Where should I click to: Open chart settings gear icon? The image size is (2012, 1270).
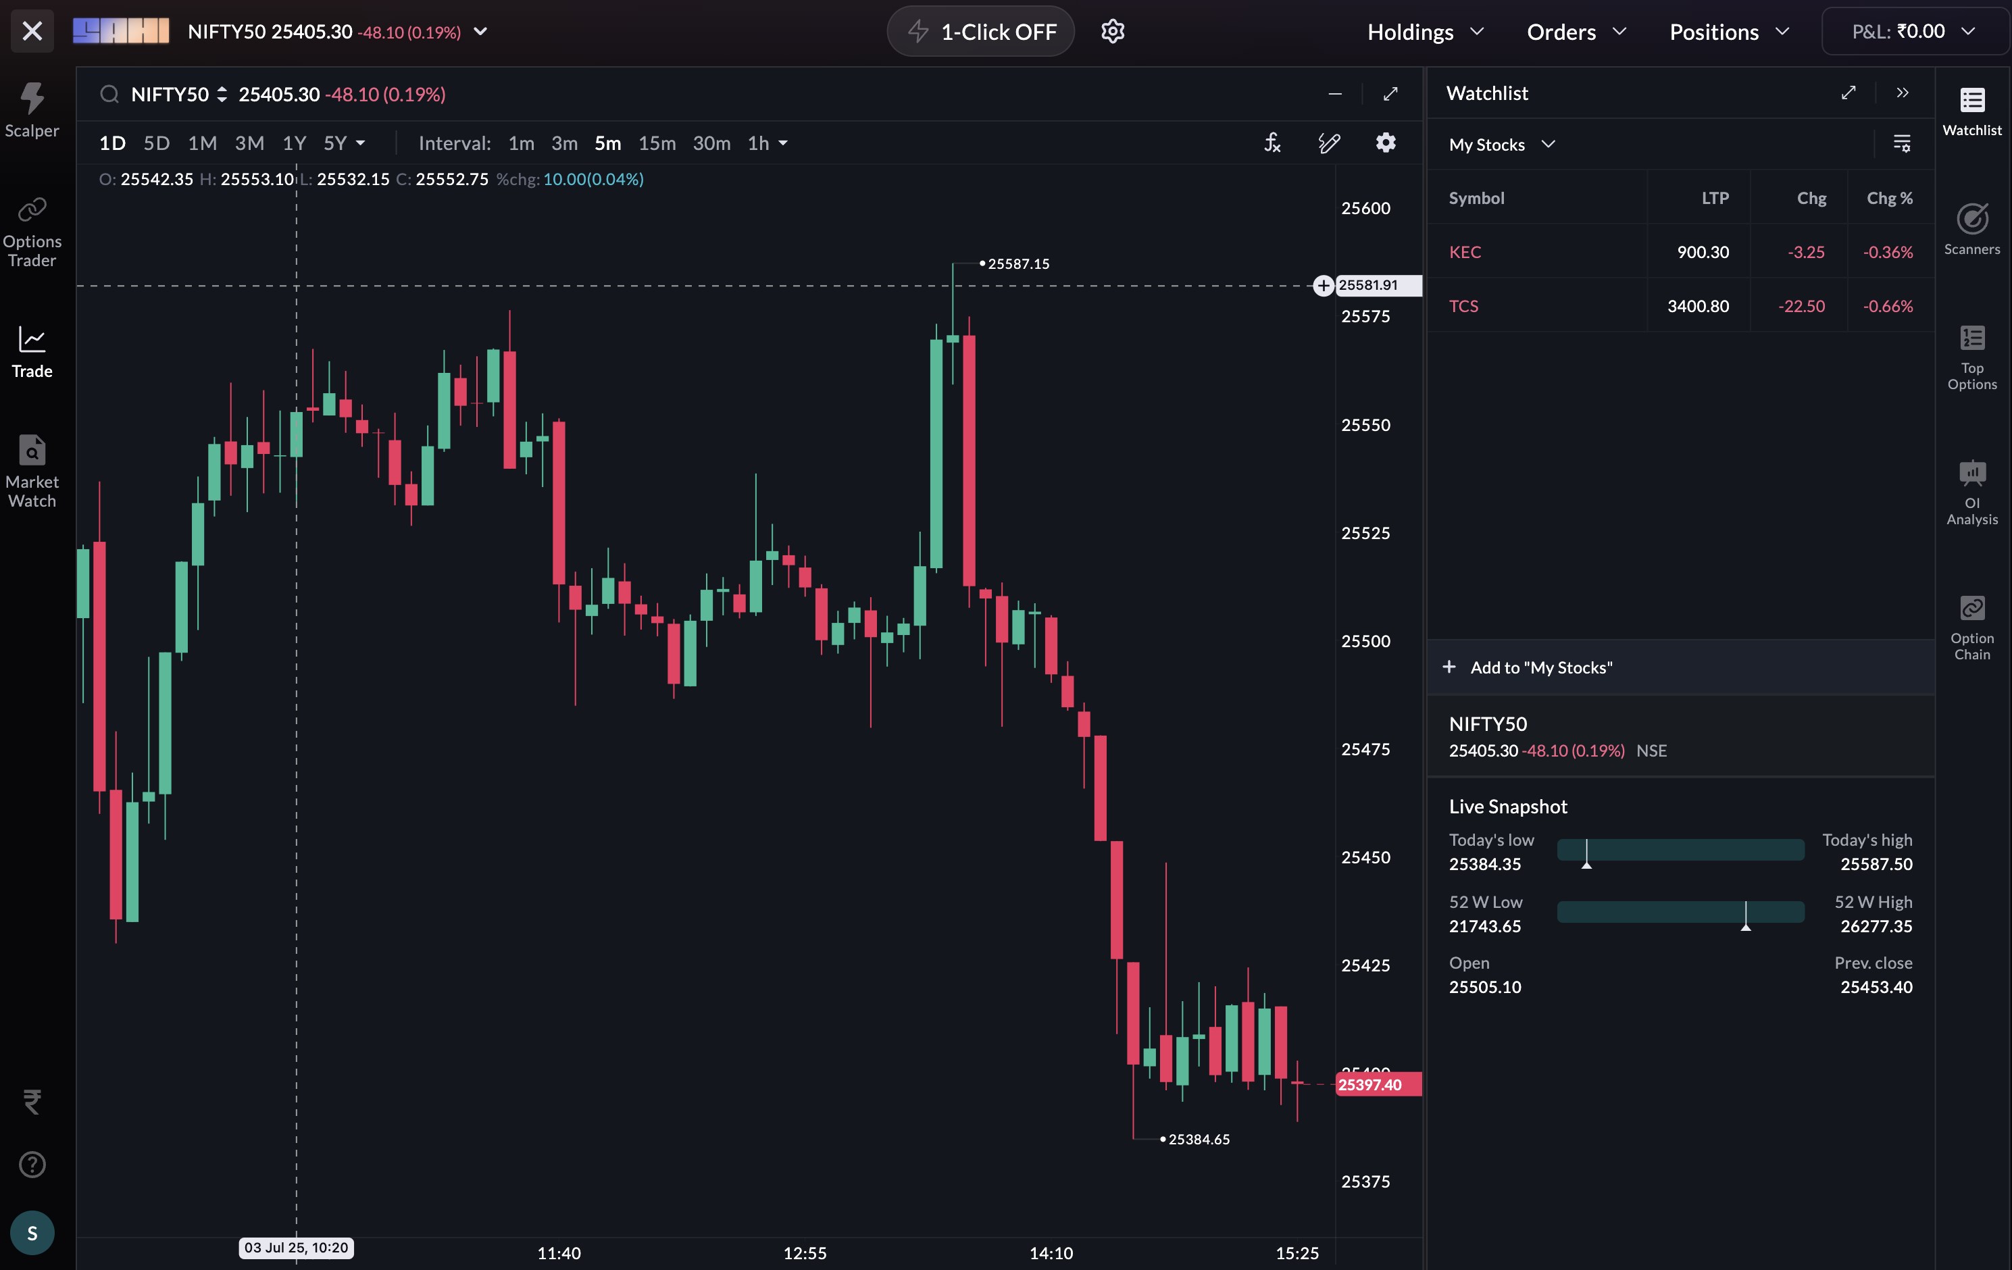pos(1385,143)
